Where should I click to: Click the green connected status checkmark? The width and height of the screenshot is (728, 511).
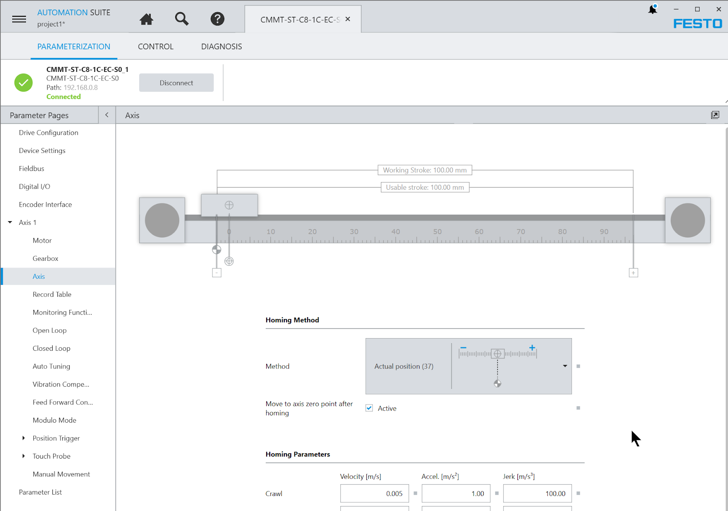(x=23, y=83)
